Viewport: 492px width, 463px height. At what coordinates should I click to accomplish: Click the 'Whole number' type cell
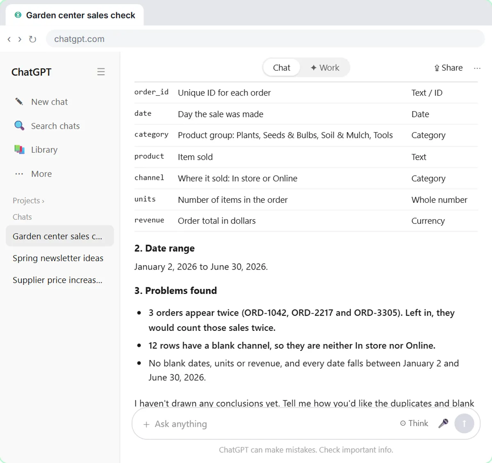click(440, 200)
